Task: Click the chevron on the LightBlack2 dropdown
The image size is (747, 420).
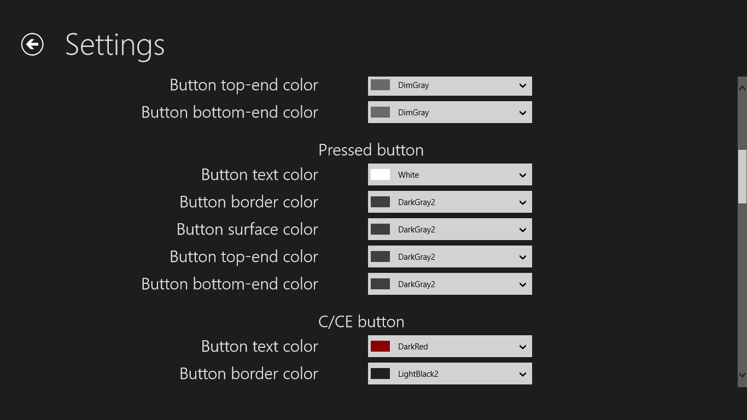Action: pos(523,374)
